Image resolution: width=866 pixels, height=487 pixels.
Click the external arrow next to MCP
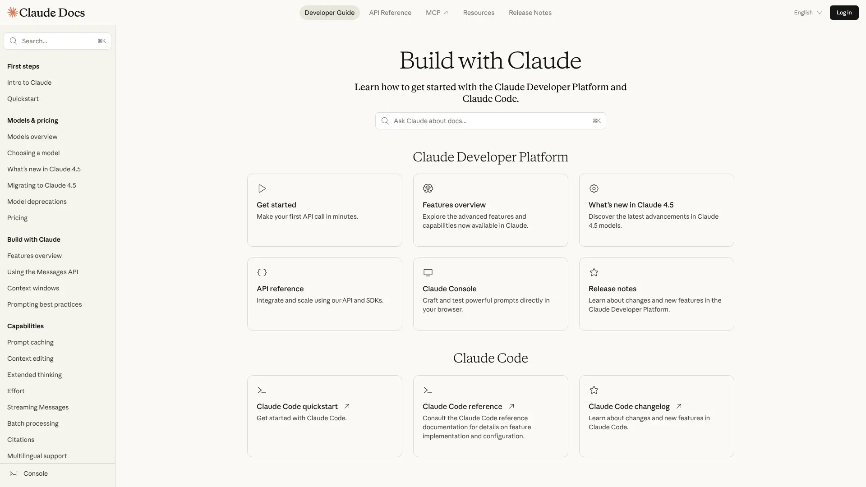[x=446, y=13]
